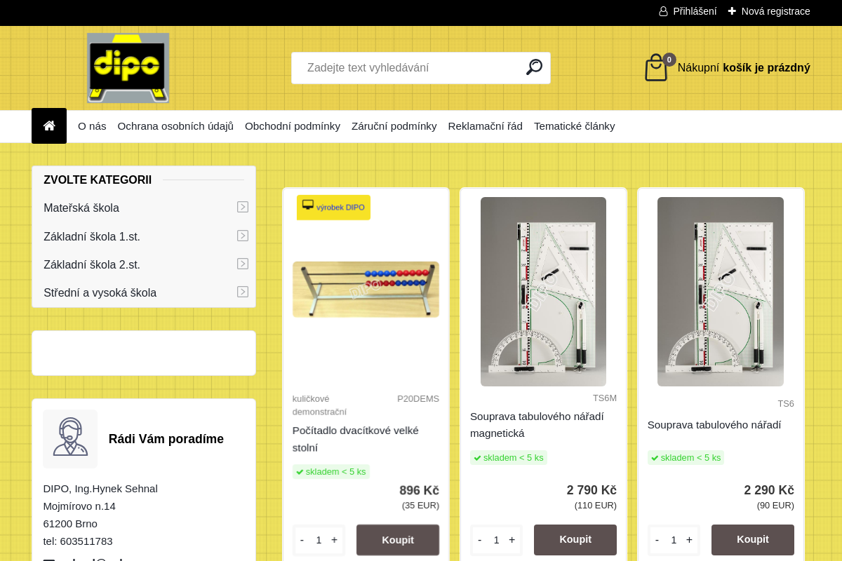The height and width of the screenshot is (561, 842).
Task: Click the user icon next to Přihlášení
Action: [663, 11]
